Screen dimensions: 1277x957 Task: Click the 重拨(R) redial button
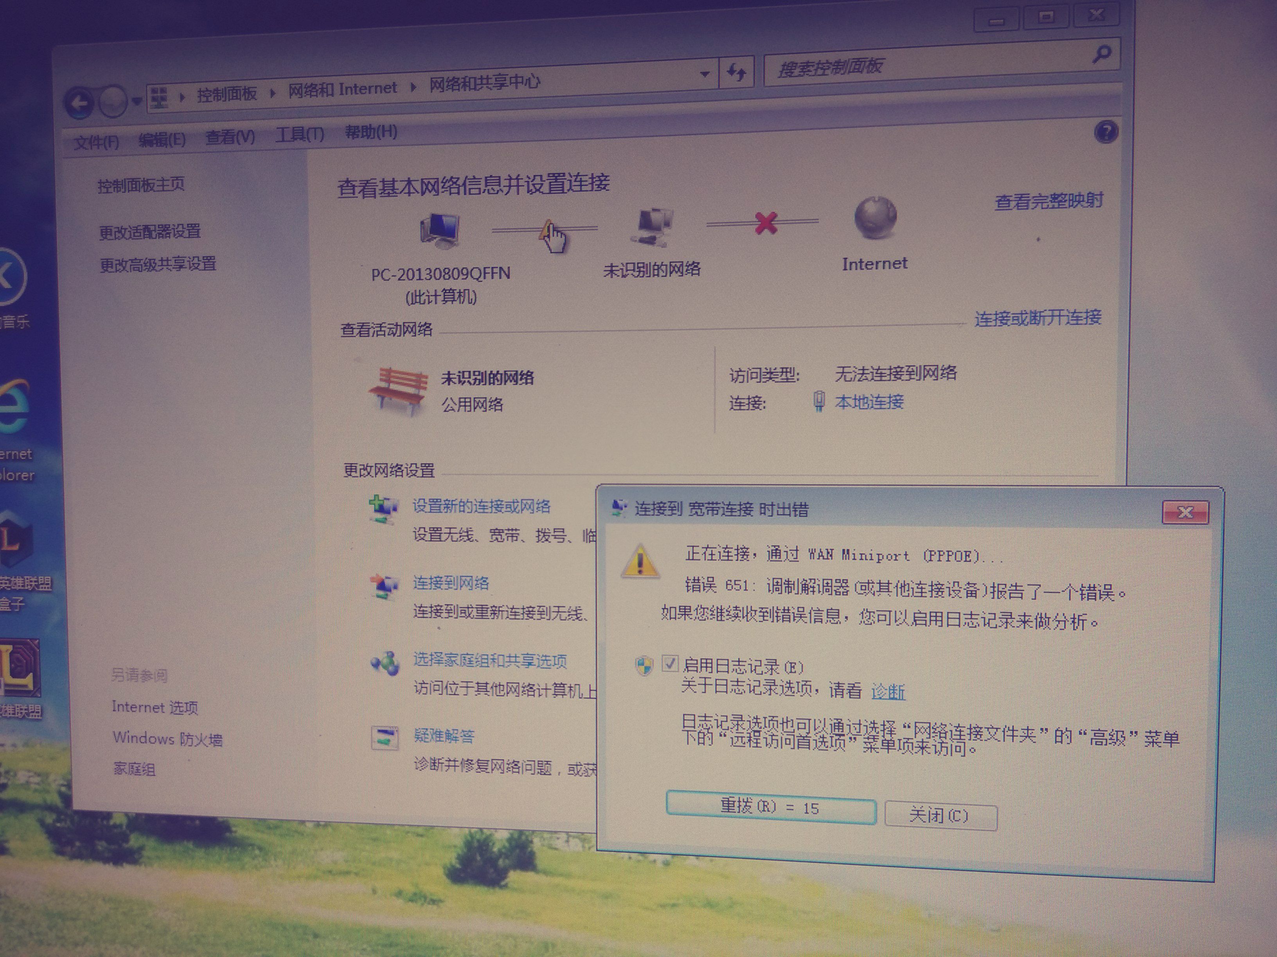771,807
